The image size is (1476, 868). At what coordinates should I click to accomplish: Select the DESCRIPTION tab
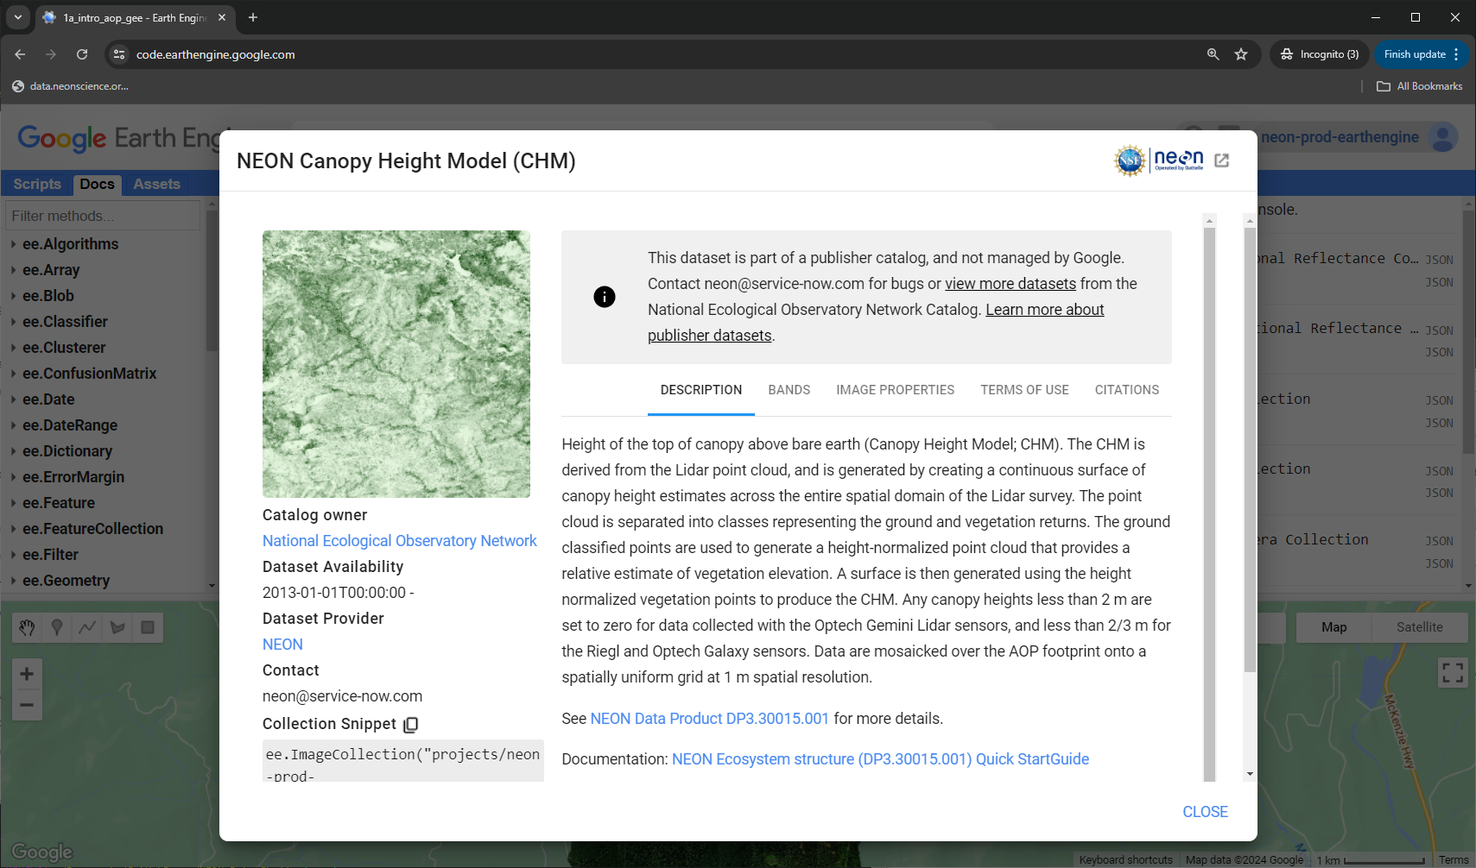point(701,390)
